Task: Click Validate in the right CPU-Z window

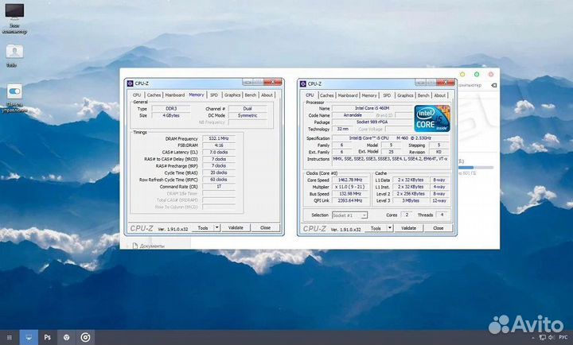Action: [x=408, y=228]
